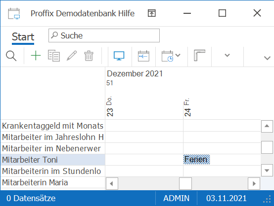The width and height of the screenshot is (274, 206).
Task: Click date 03.11.2021 in status bar
Action: tap(227, 198)
